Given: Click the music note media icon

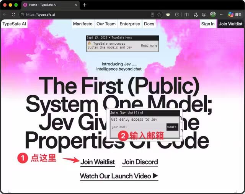Looking at the screenshot, I should [x=196, y=15].
